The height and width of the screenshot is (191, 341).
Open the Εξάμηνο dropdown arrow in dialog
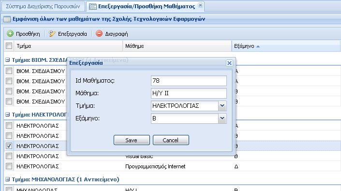click(x=222, y=118)
